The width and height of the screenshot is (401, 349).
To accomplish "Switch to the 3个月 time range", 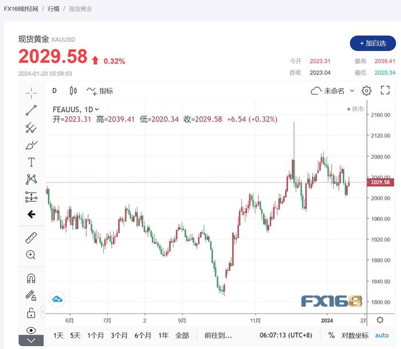I will [x=119, y=335].
